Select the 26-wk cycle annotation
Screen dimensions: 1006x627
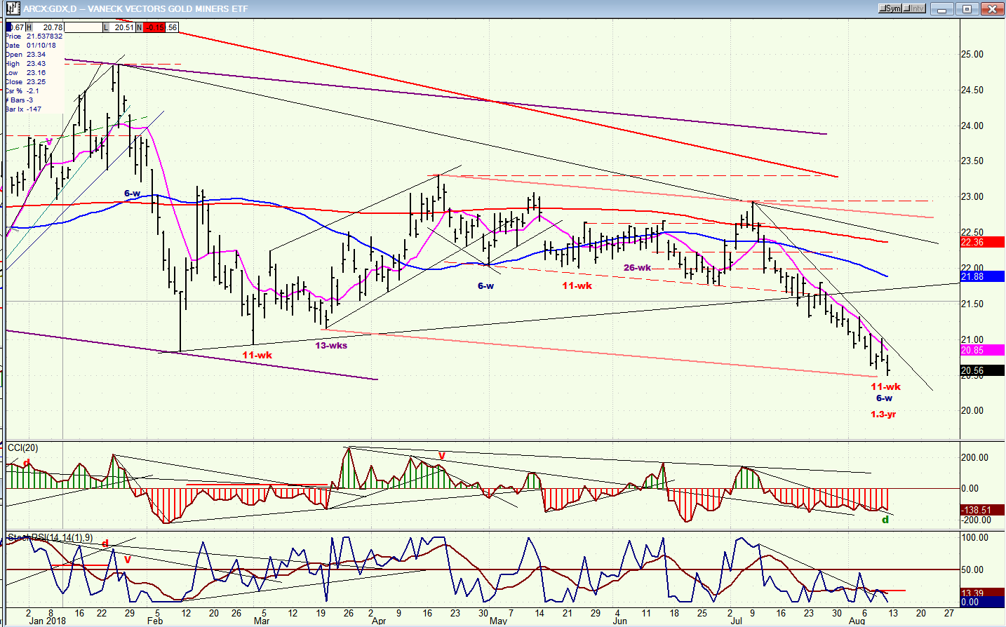coord(637,267)
